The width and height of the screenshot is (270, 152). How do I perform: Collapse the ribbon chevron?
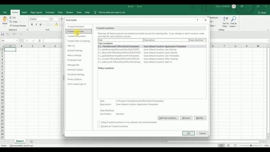267,30
